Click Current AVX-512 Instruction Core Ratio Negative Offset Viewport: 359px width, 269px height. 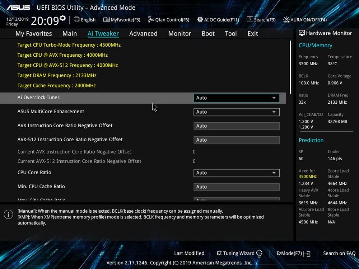pos(79,161)
